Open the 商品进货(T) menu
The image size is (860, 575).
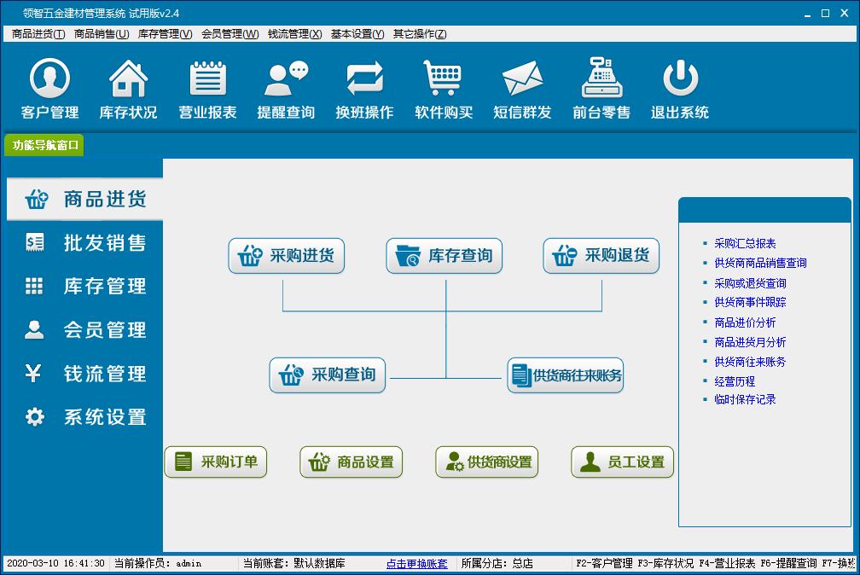[x=38, y=34]
